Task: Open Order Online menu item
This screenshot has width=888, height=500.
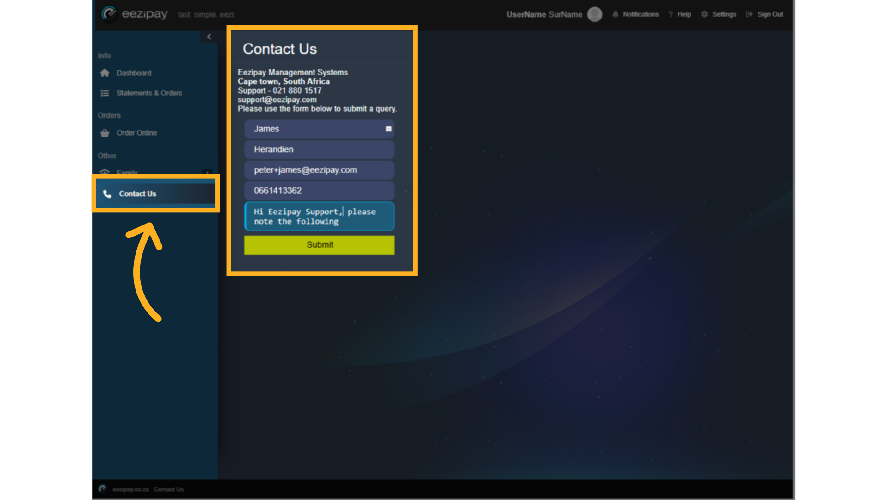Action: coord(137,133)
